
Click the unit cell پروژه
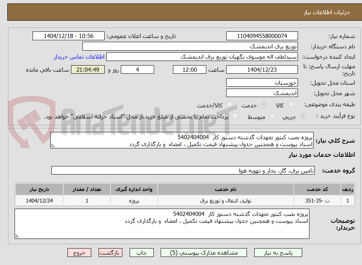134,201
